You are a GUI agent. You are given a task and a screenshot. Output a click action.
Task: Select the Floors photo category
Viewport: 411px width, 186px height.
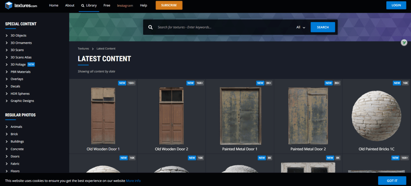[15, 171]
